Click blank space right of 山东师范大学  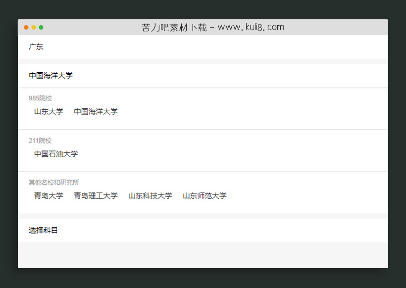[x=307, y=196]
